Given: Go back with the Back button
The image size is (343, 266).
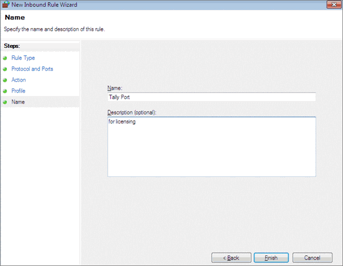Looking at the screenshot, I should (x=231, y=258).
